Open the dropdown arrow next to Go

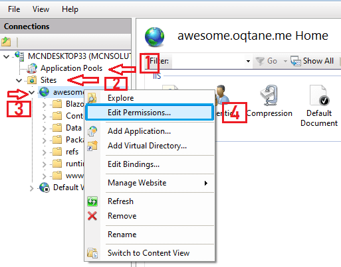click(285, 61)
